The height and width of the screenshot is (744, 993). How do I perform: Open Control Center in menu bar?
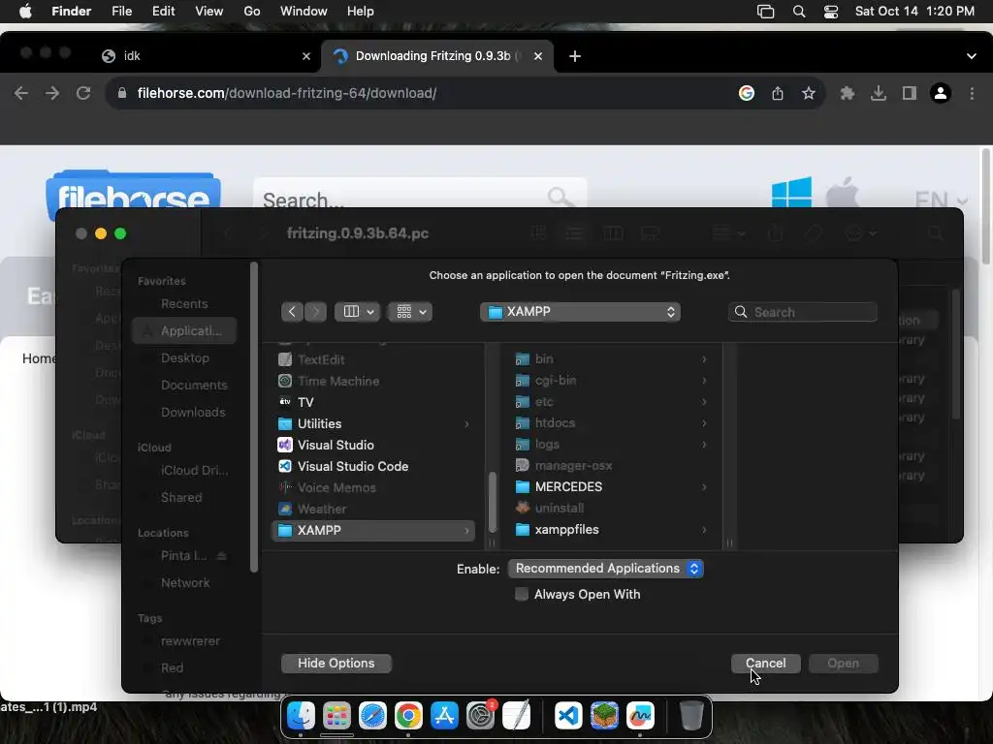pyautogui.click(x=831, y=12)
